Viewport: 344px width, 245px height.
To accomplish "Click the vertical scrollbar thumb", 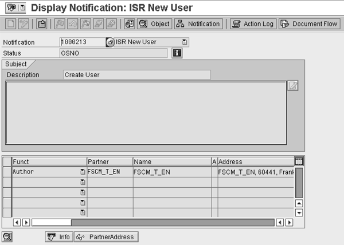I will pyautogui.click(x=299, y=183).
